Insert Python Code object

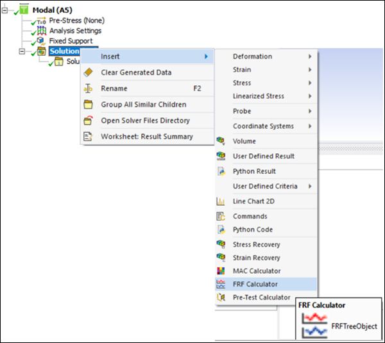click(x=266, y=230)
